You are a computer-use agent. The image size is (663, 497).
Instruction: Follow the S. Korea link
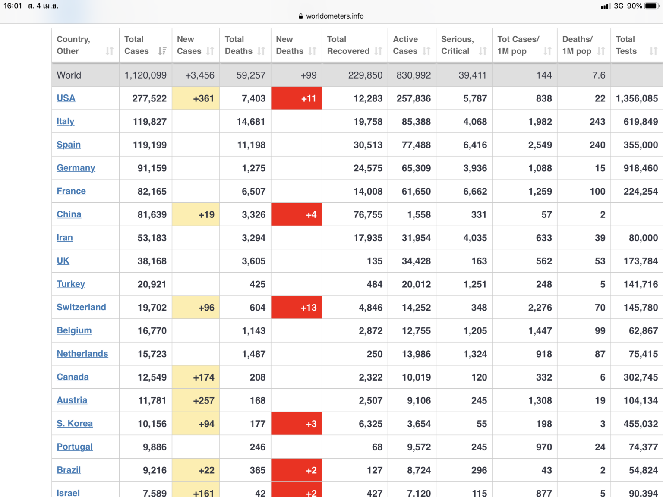pos(75,423)
